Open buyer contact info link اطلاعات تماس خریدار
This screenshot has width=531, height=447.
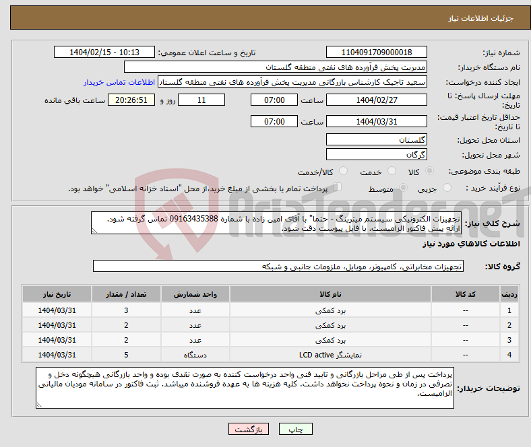click(119, 82)
